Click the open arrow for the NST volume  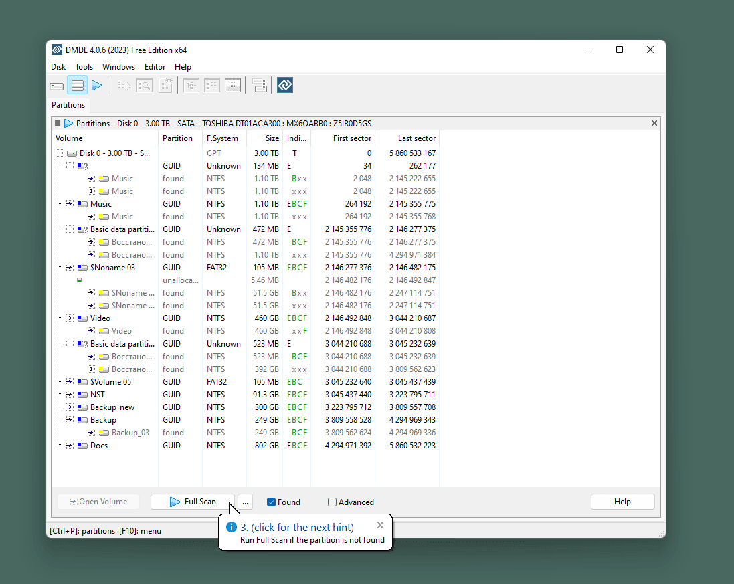click(x=70, y=395)
